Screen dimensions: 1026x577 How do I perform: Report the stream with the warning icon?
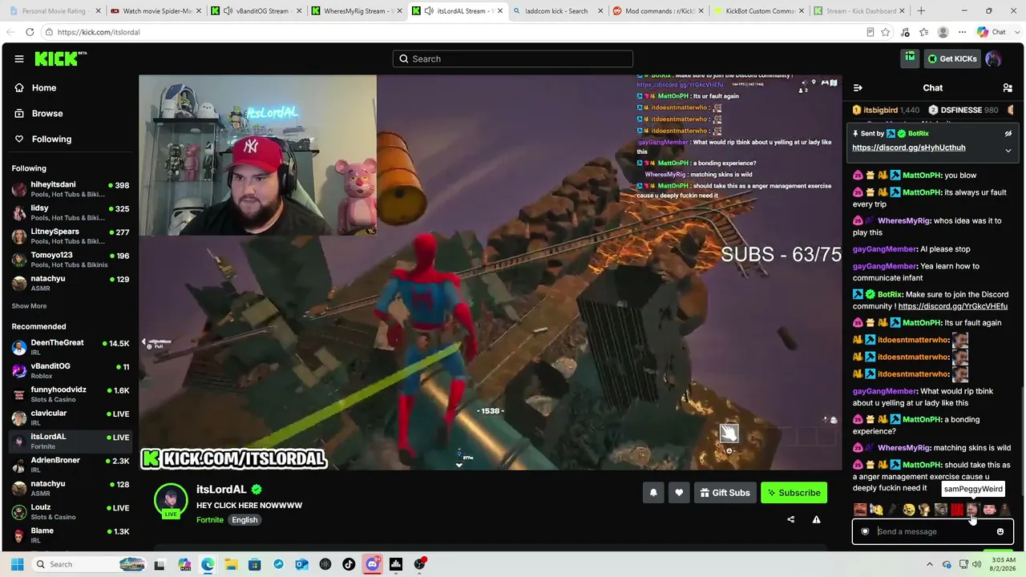816,519
